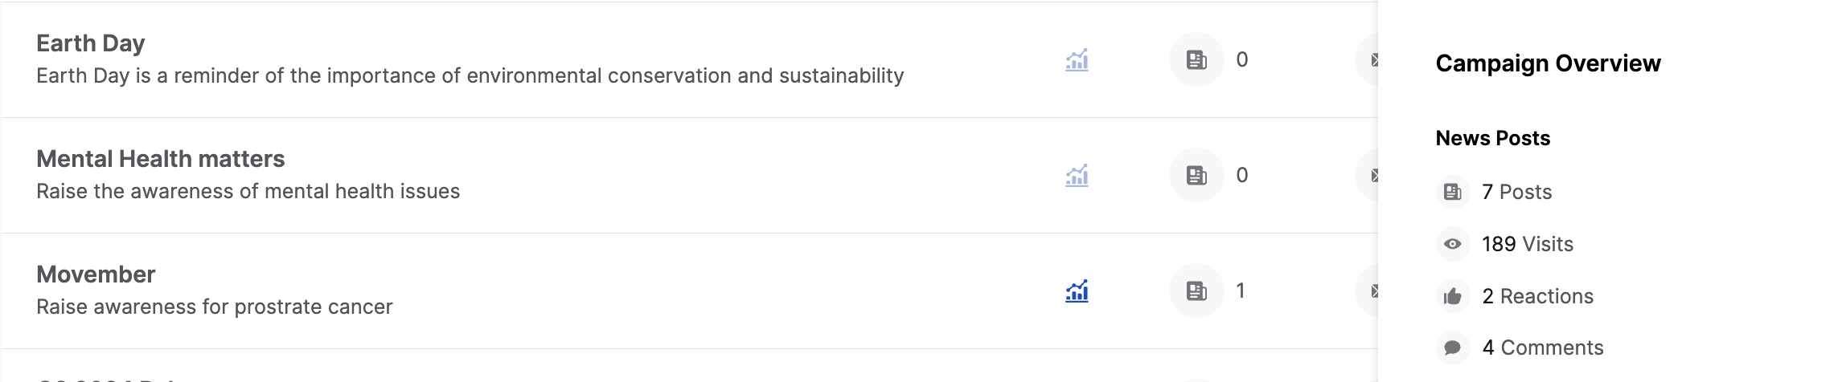Select the 2 Reactions statistic text
The height and width of the screenshot is (382, 1838).
(x=1537, y=296)
